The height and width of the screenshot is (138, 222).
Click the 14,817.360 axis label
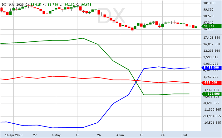pos(212,44)
